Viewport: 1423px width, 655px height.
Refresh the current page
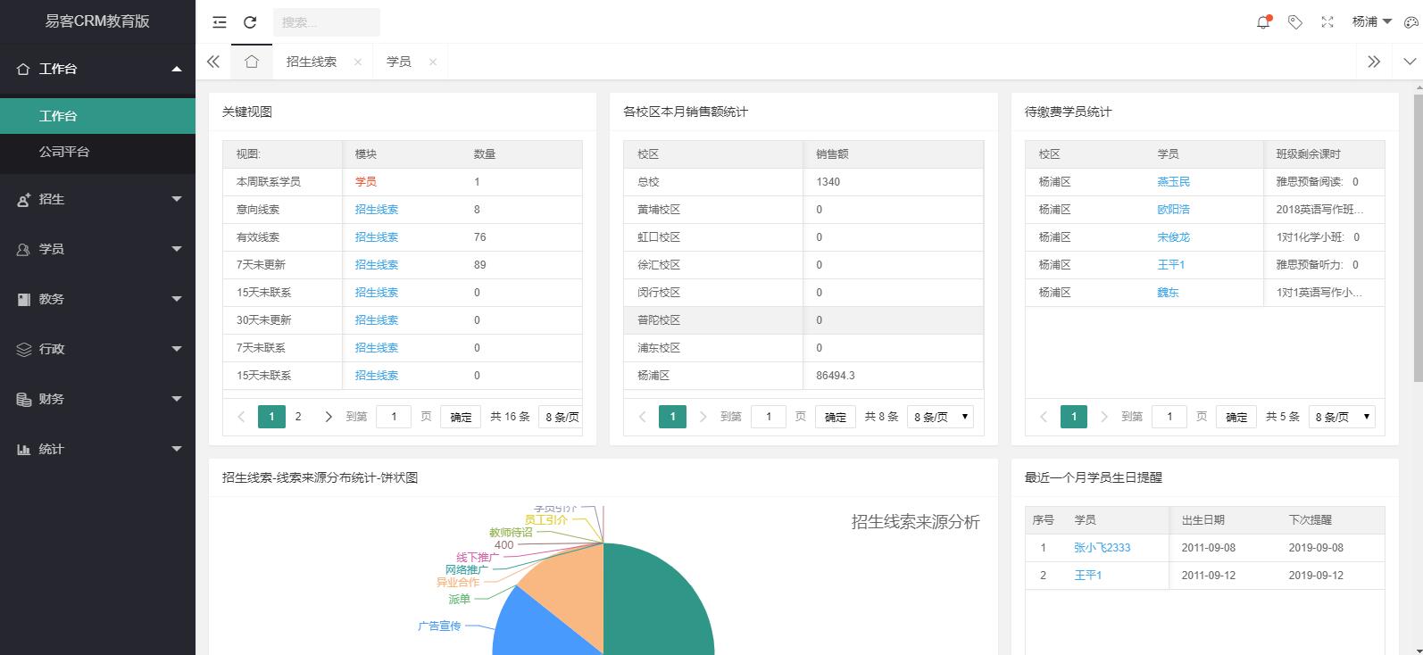pos(250,22)
